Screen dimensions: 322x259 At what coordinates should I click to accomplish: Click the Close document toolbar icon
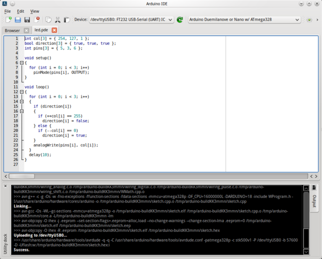(x=37, y=20)
